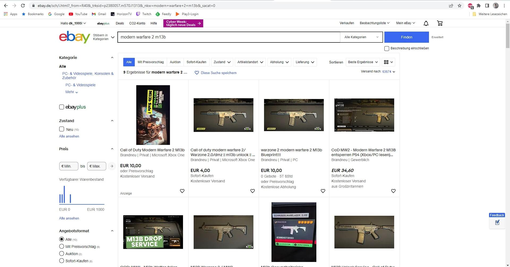Submit price range with arrow button
Viewport: 510px width, 267px height.
tap(112, 166)
